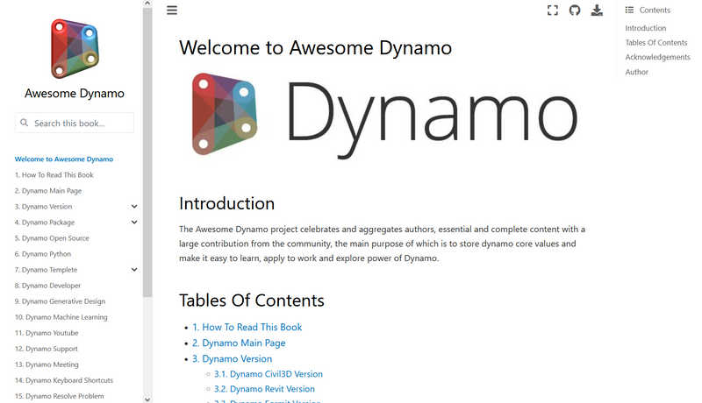Open 12. Dynamo Support in sidebar

(x=47, y=349)
